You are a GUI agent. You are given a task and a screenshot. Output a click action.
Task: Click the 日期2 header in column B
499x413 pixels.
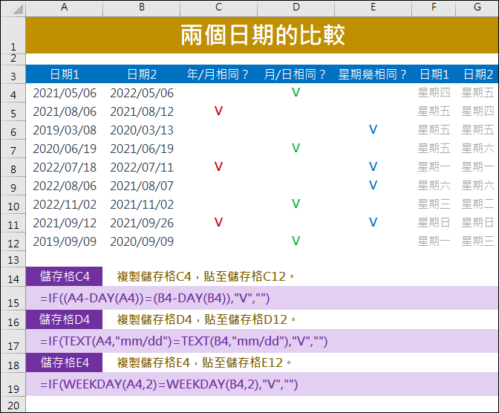click(x=142, y=74)
